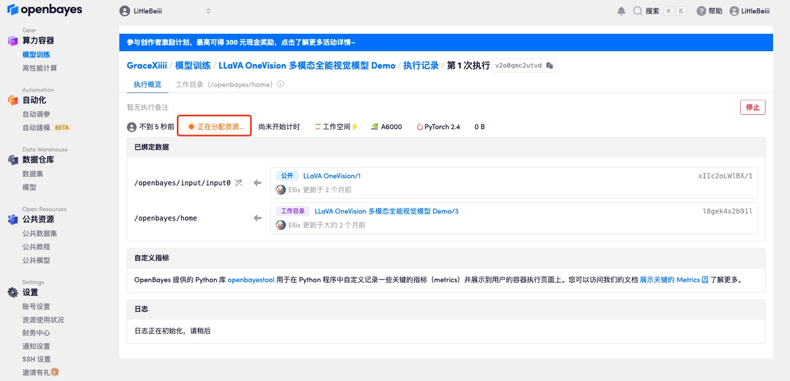Click the 模型训练 breadcrumb link

(x=192, y=66)
